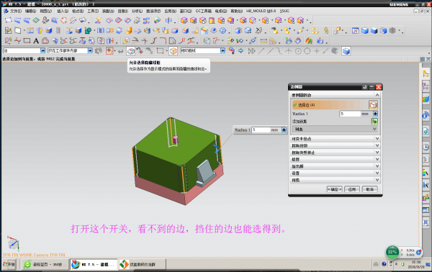Expand the 设置 section
This screenshot has width=432, height=272.
coord(336,173)
